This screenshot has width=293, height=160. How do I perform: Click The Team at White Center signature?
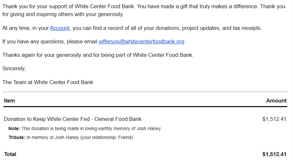tap(48, 82)
